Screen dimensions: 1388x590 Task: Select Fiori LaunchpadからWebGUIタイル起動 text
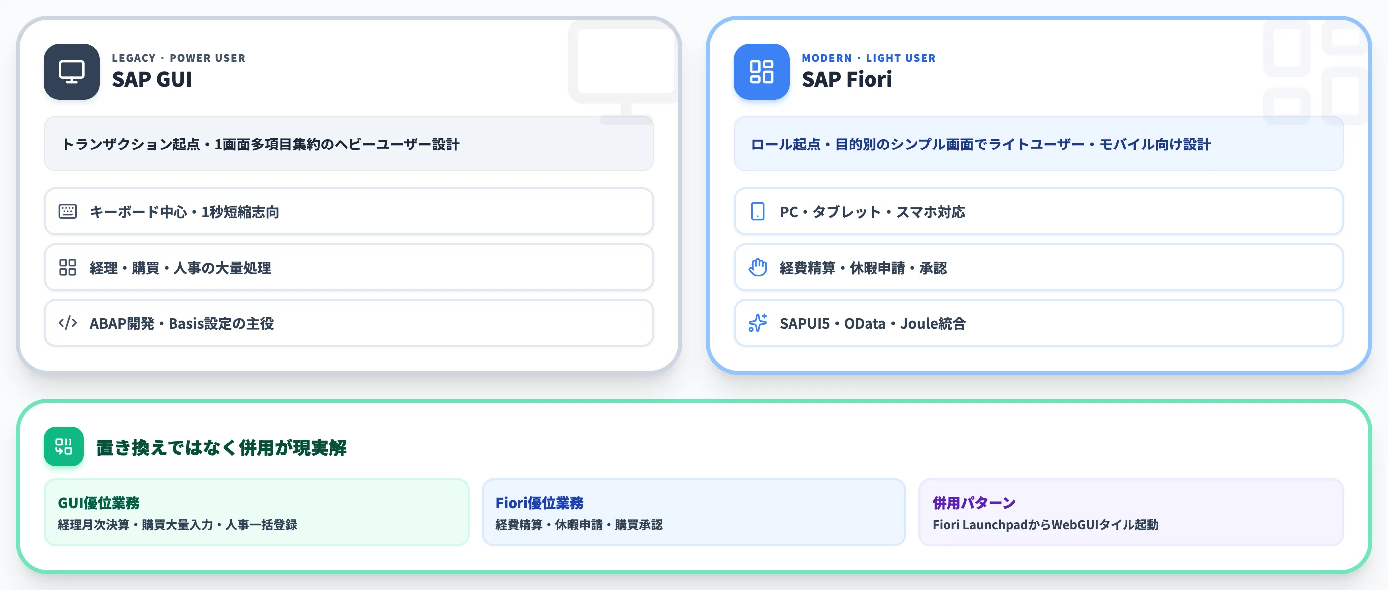pos(1045,524)
